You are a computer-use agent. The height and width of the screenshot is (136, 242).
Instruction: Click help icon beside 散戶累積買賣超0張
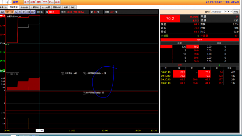(x=84, y=93)
